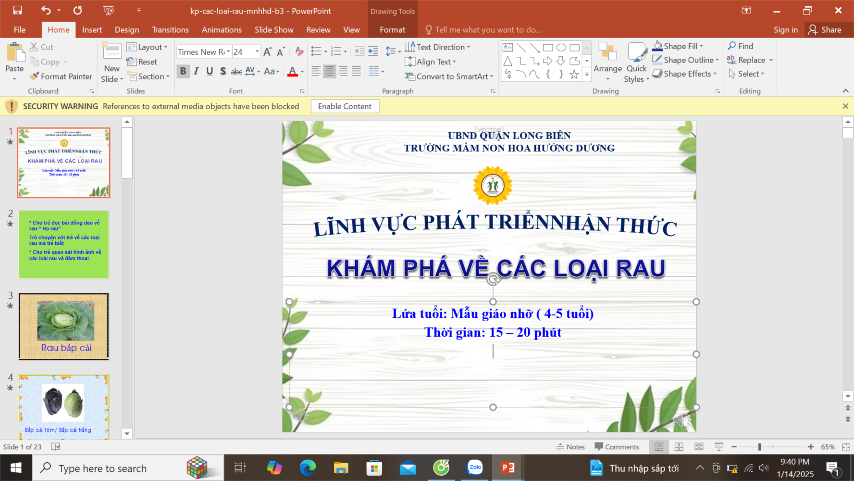Image resolution: width=854 pixels, height=481 pixels.
Task: Open the Design ribbon tab
Action: (127, 30)
